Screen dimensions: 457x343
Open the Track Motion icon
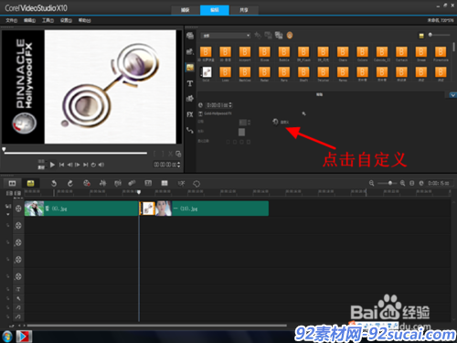coord(132,183)
